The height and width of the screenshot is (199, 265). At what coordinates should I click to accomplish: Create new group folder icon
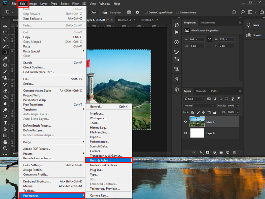point(221,152)
